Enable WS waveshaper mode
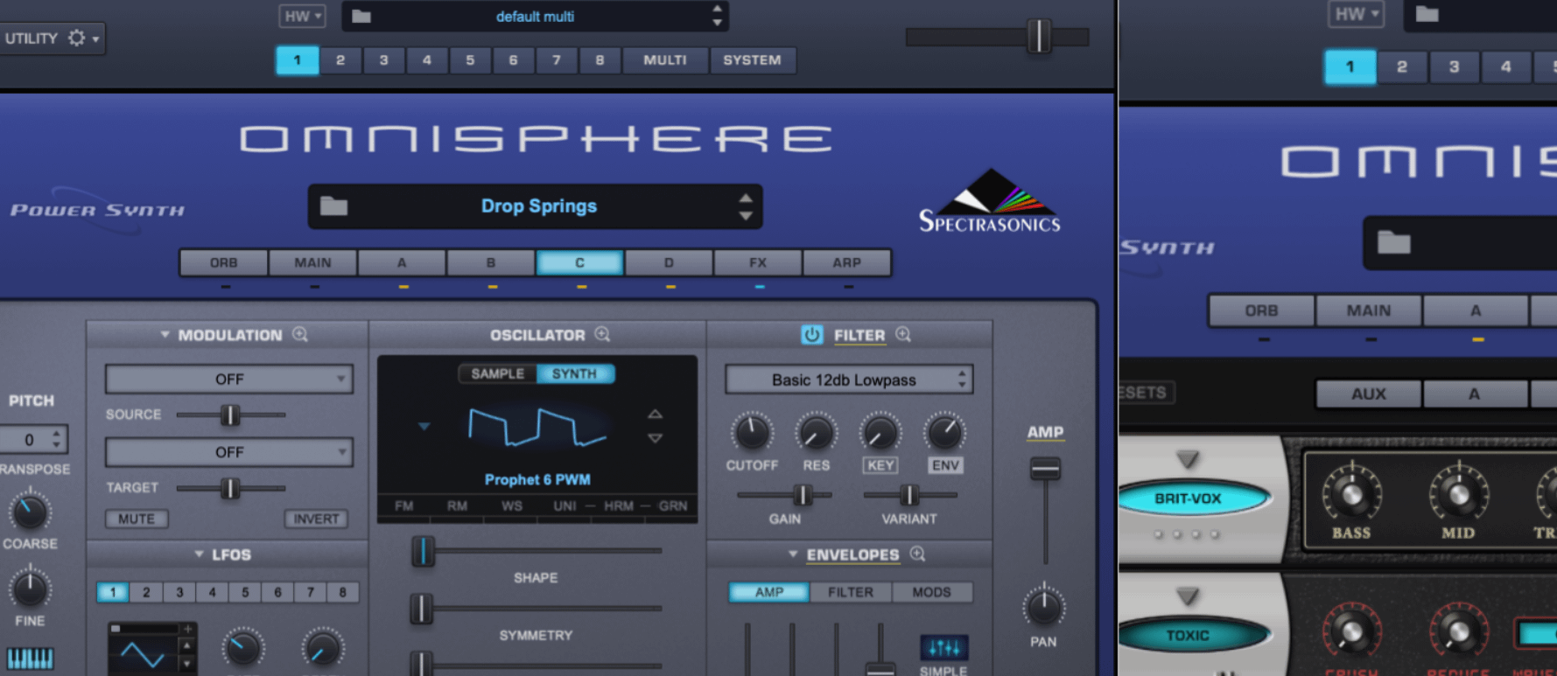The width and height of the screenshot is (1557, 676). (x=511, y=505)
